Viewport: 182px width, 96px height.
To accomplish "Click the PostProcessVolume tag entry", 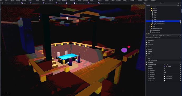I will 152,60.
